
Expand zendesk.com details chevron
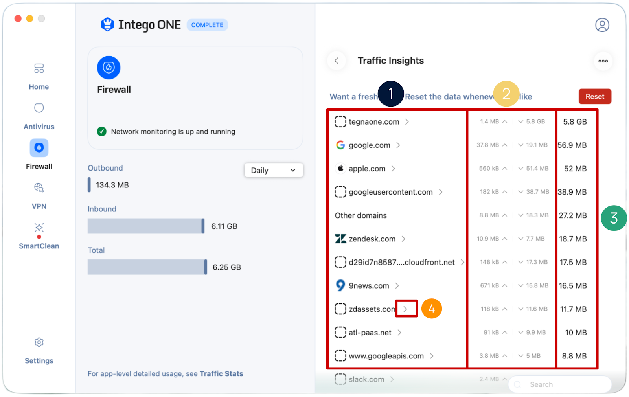pyautogui.click(x=403, y=239)
